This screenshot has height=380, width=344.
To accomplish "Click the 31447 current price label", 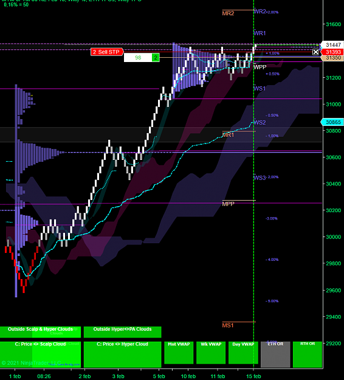I will (x=332, y=45).
